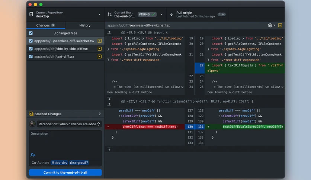Click the Current Repository monitor icon
Viewport: 311px width, 180px height.
(x=31, y=14)
